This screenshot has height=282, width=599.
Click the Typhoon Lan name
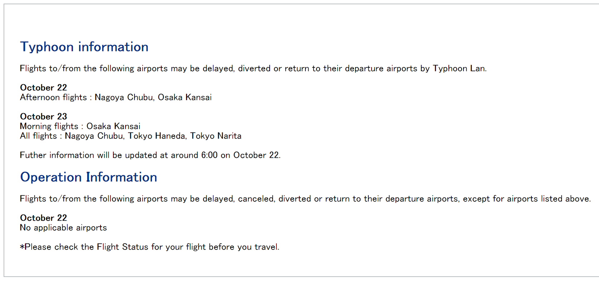click(x=459, y=69)
